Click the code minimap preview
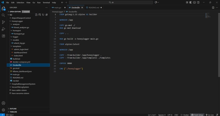220x116 pixels. (x=208, y=15)
